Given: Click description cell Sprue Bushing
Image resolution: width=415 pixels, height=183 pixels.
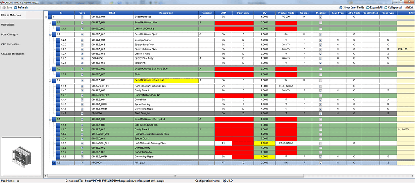Looking at the screenshot, I should 166,104.
